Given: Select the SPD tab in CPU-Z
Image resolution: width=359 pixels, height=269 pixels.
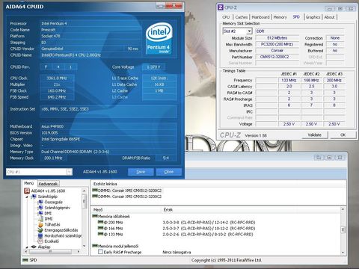Looking at the screenshot, I should pos(296,17).
